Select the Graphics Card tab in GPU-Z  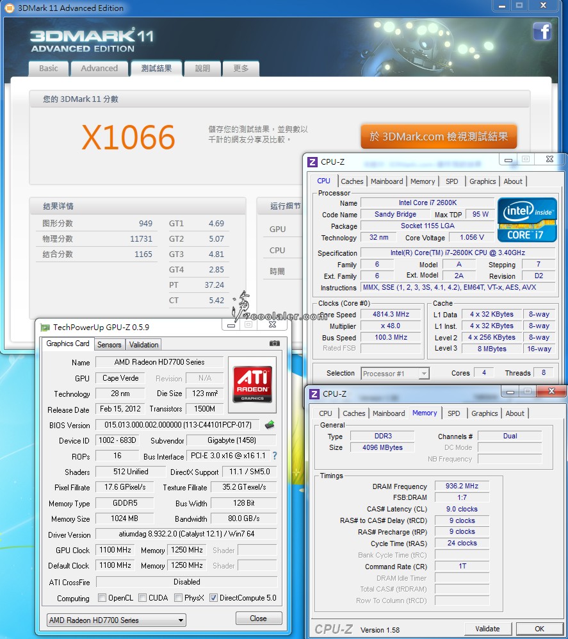coord(68,344)
